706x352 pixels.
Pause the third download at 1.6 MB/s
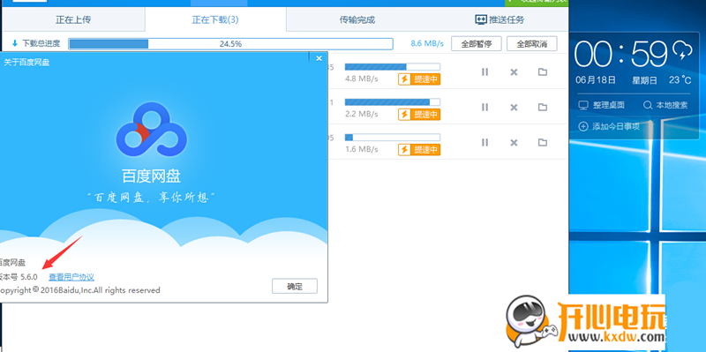click(x=484, y=142)
